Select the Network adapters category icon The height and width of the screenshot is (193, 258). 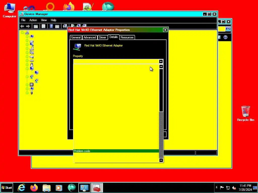32,77
